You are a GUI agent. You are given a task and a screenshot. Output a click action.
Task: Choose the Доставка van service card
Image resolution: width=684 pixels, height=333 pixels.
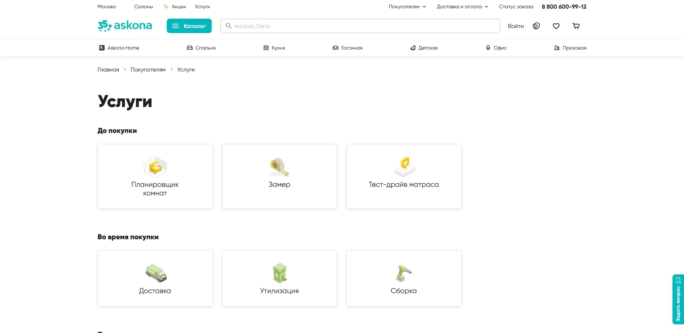tap(155, 278)
